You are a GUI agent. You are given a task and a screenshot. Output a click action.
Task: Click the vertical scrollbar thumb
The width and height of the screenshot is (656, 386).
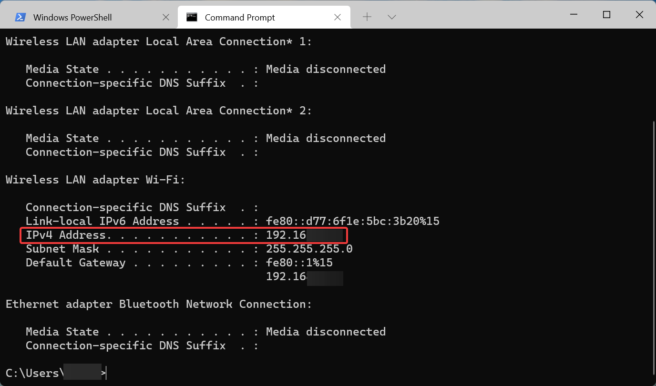click(653, 248)
